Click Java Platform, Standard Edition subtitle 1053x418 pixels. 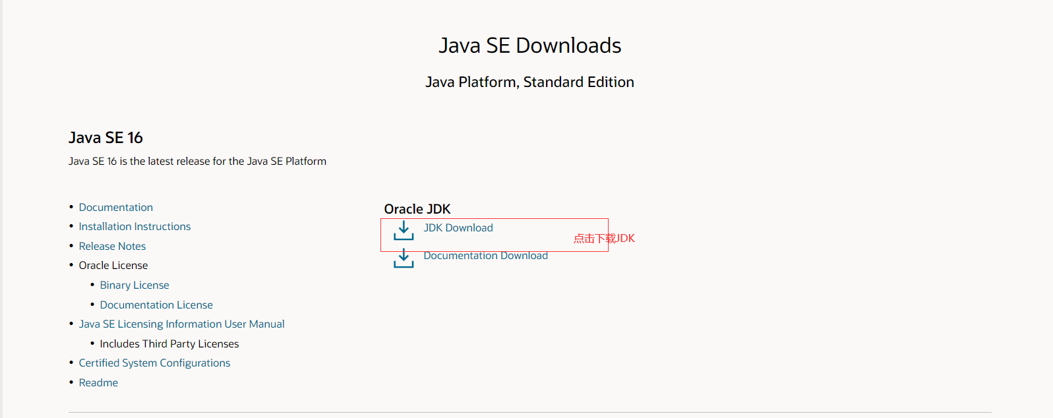tap(529, 82)
